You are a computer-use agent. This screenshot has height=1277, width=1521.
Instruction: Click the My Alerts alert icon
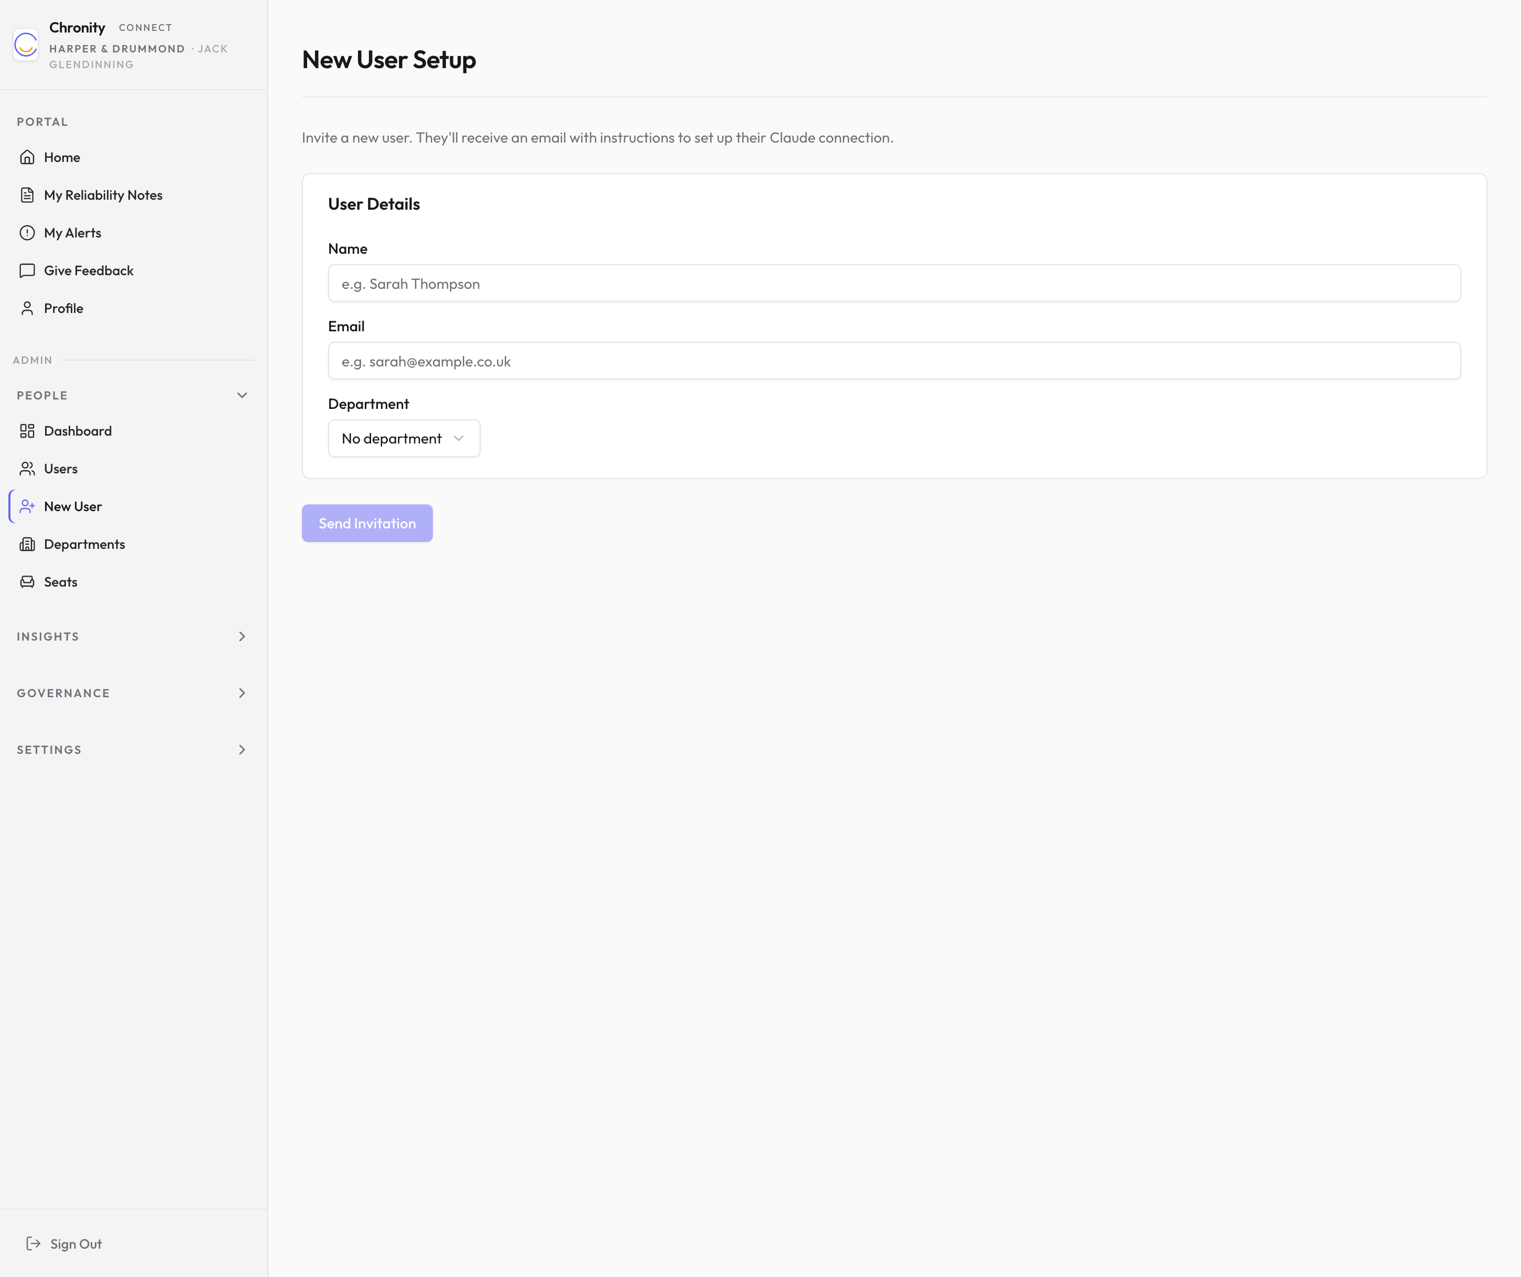pyautogui.click(x=27, y=232)
